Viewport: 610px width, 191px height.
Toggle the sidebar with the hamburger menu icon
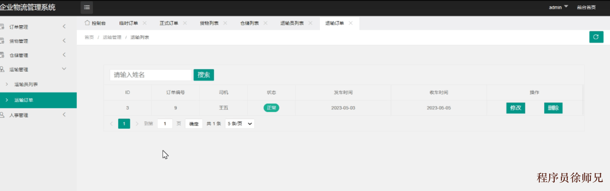[86, 7]
